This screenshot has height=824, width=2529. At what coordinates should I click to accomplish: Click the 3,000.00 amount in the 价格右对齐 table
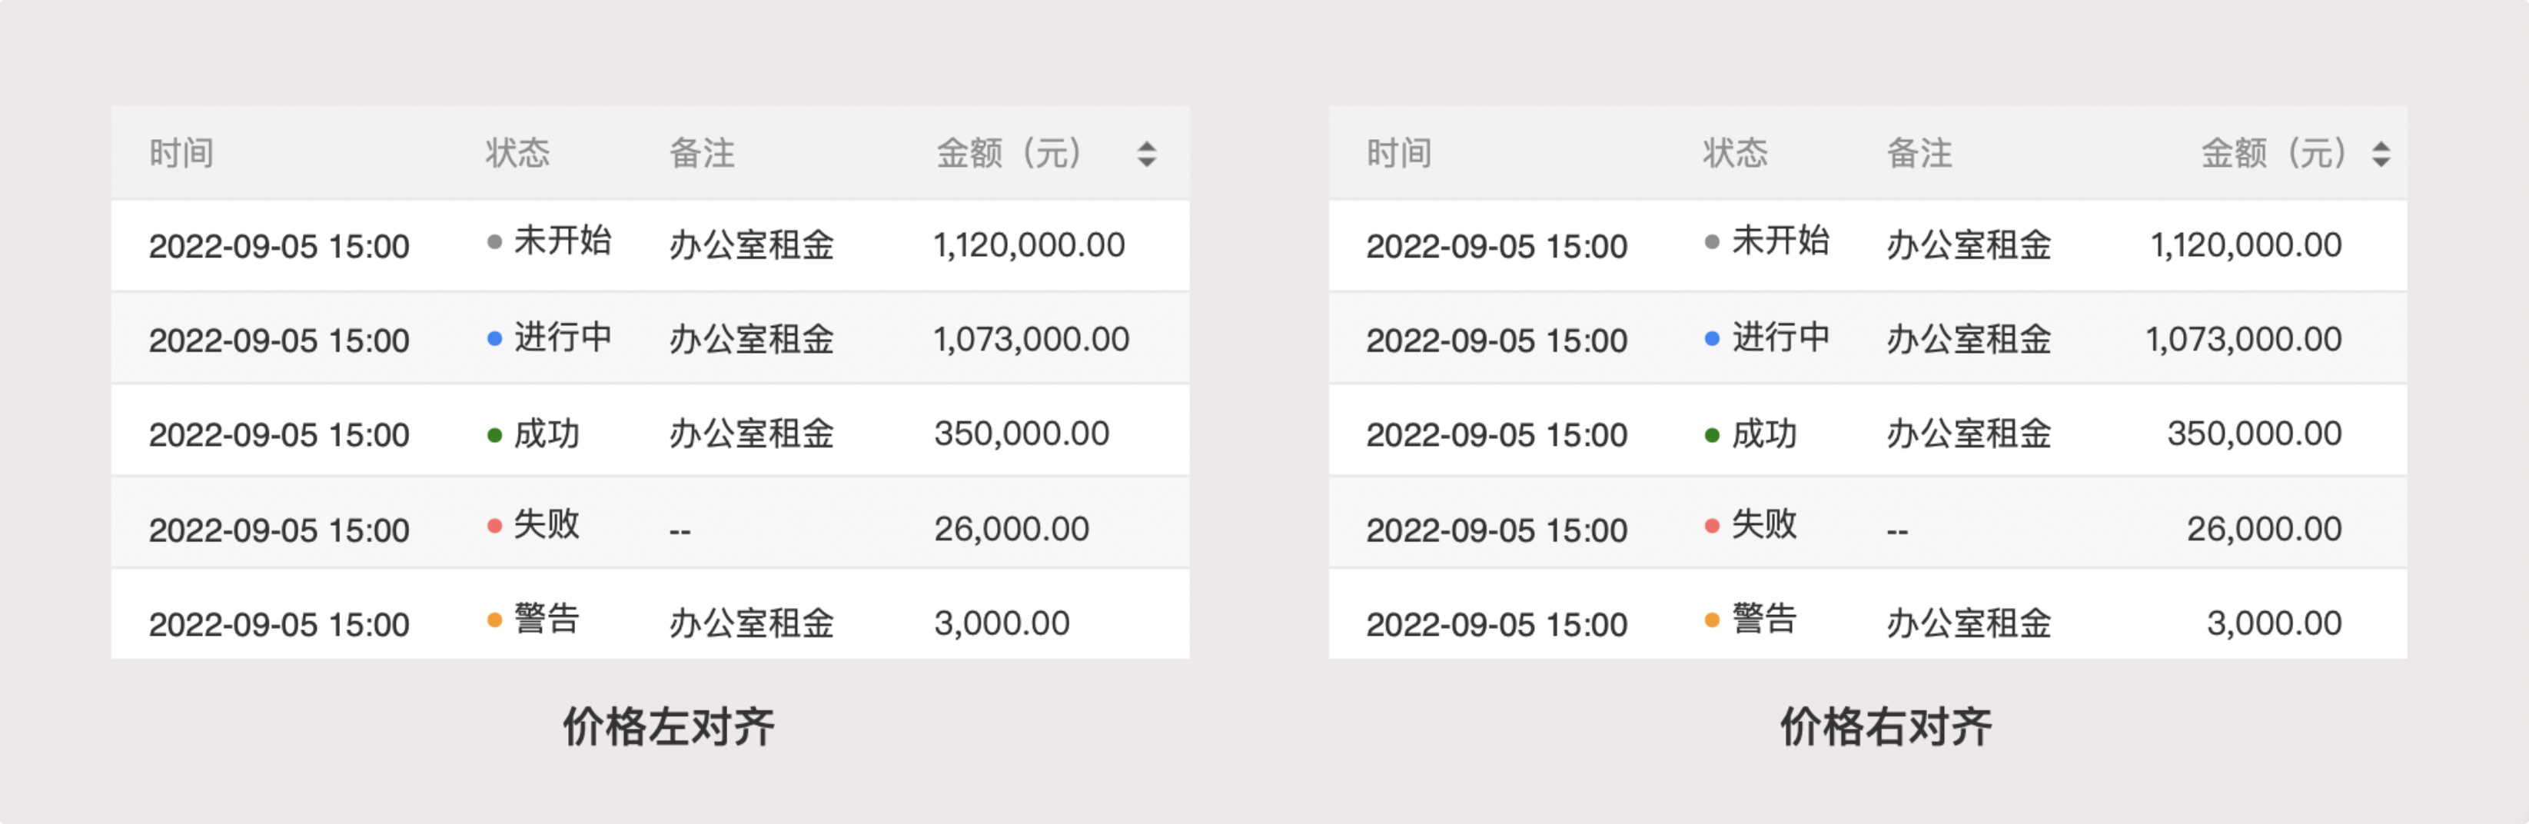coord(2274,623)
